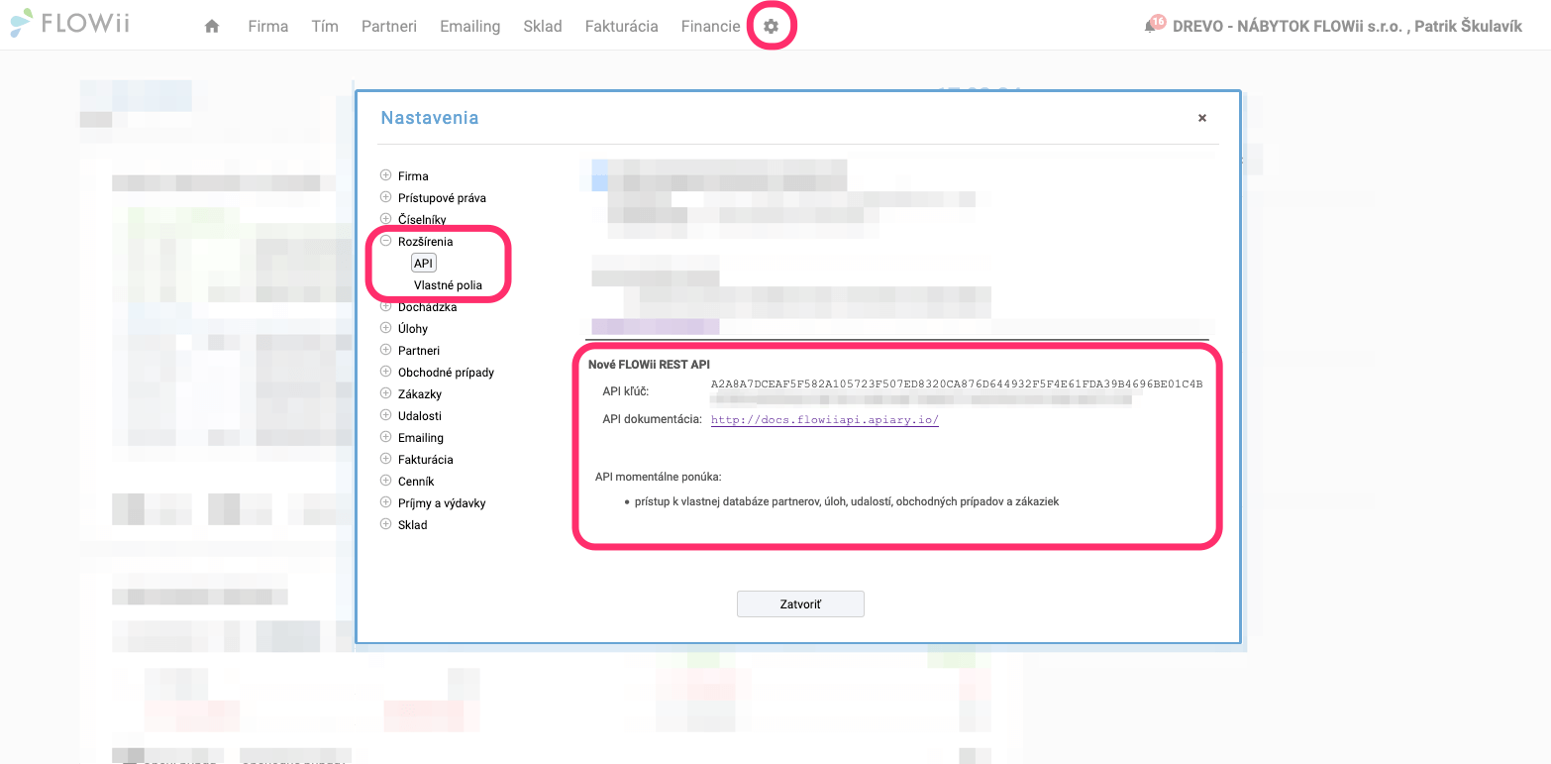Open the API documentation apiary link

[x=824, y=419]
